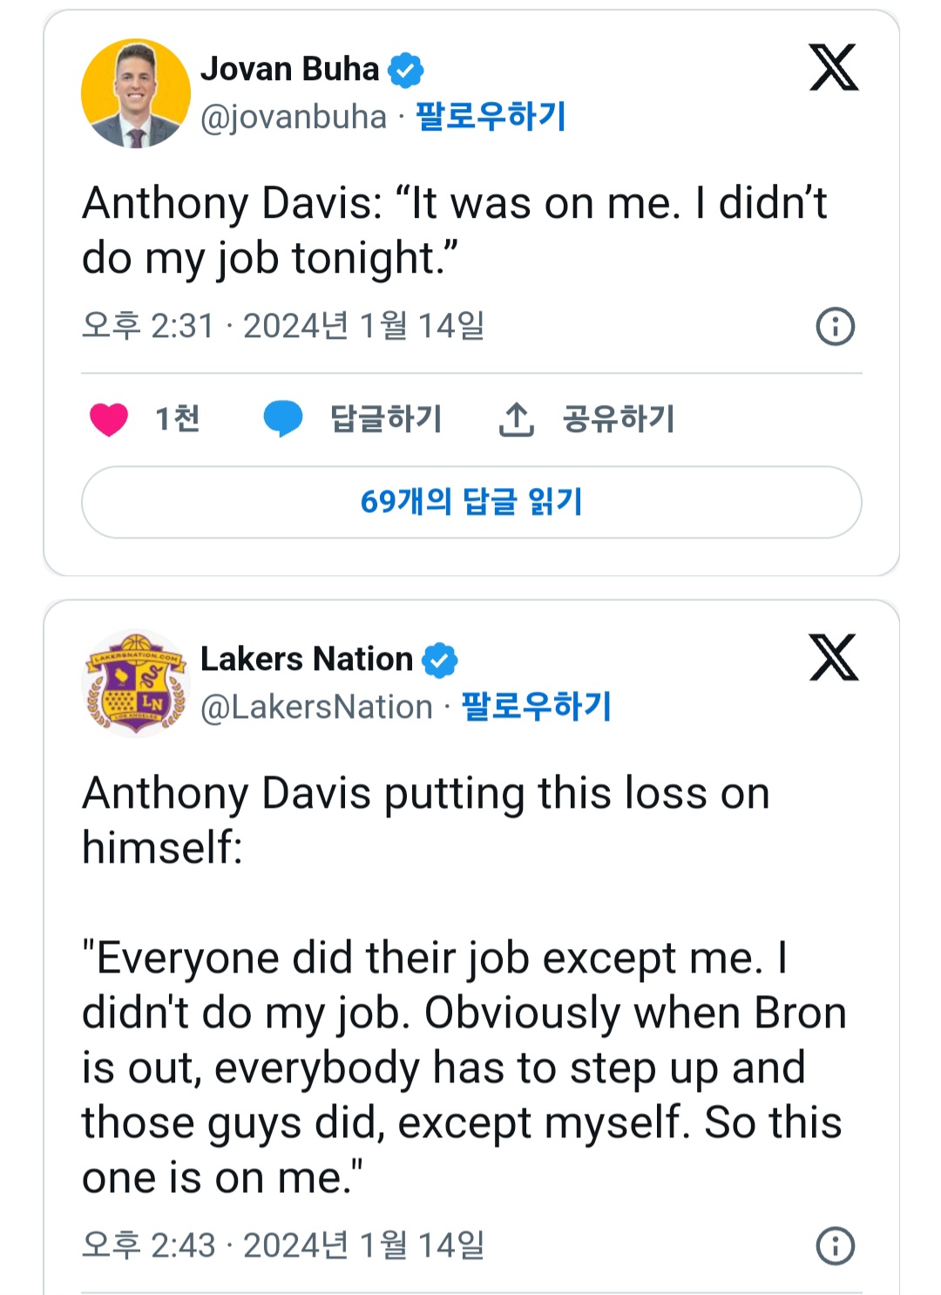Open the Jovan Buha display name

(290, 69)
